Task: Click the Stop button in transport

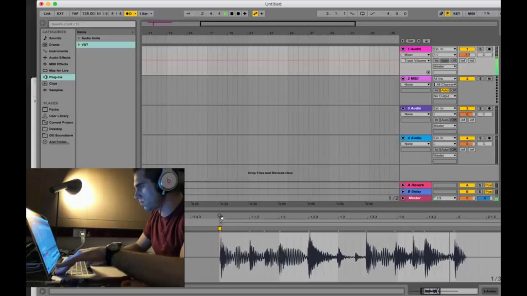Action: (x=232, y=14)
